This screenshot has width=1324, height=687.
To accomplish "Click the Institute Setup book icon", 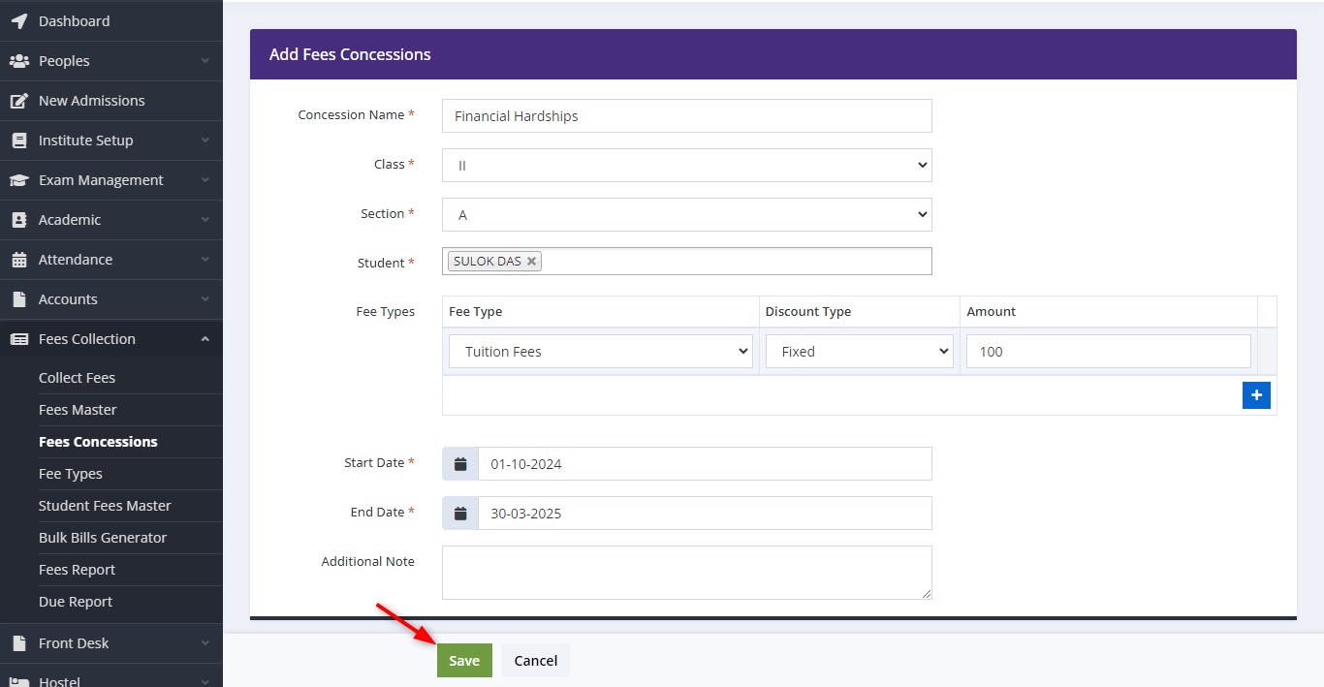I will point(18,141).
